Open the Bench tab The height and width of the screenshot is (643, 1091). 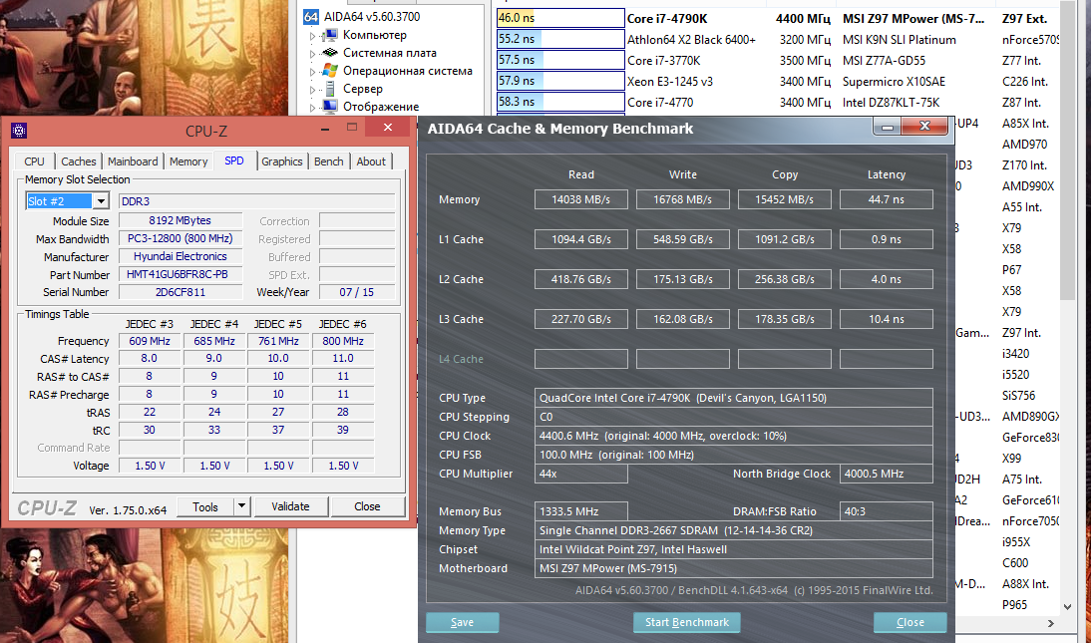point(328,161)
